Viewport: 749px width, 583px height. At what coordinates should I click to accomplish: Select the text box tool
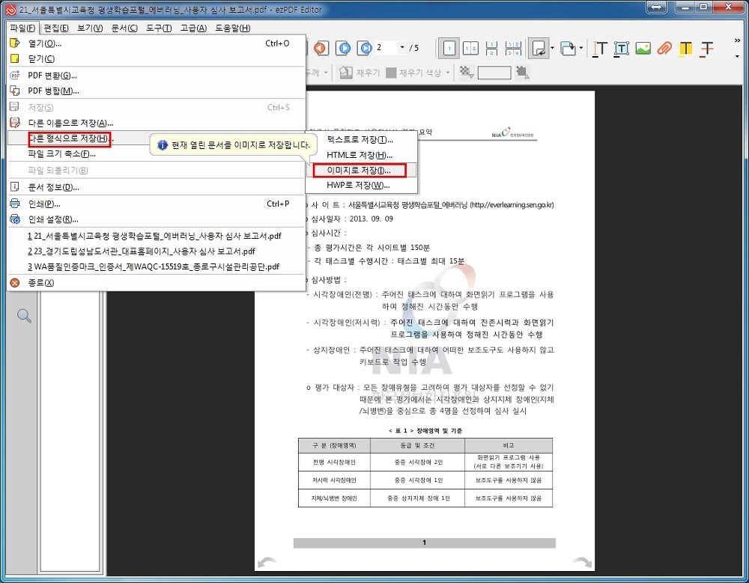(x=621, y=49)
